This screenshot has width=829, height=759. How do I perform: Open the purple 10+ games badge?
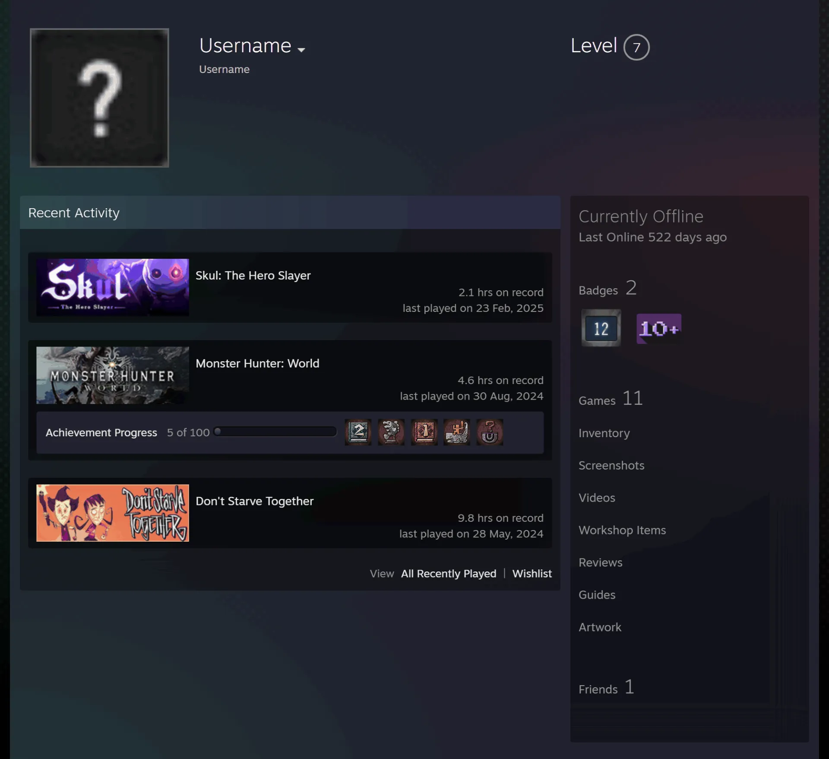click(659, 329)
